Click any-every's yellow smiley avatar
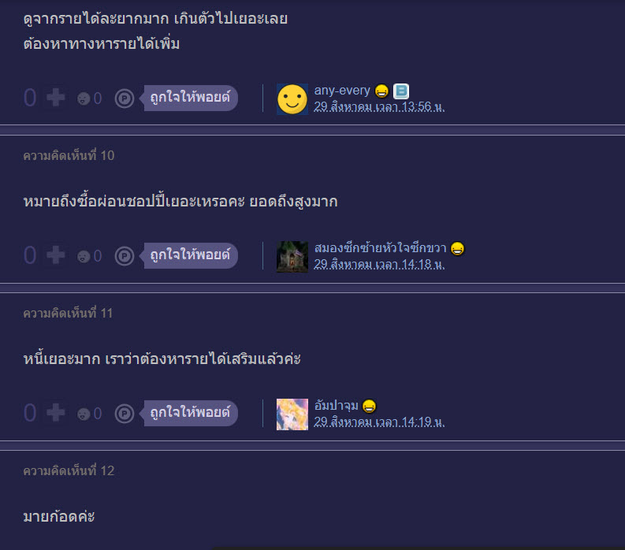The height and width of the screenshot is (550, 625). tap(292, 99)
